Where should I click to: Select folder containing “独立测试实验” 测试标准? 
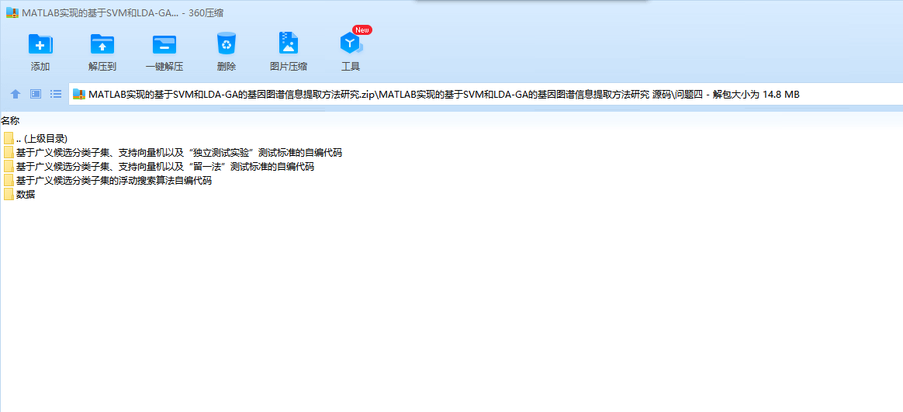click(173, 153)
